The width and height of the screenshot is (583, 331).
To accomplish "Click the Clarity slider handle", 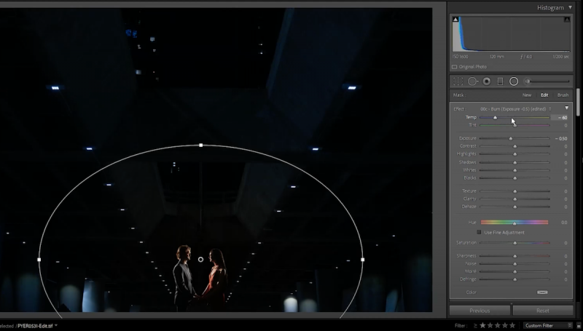I will tap(515, 199).
